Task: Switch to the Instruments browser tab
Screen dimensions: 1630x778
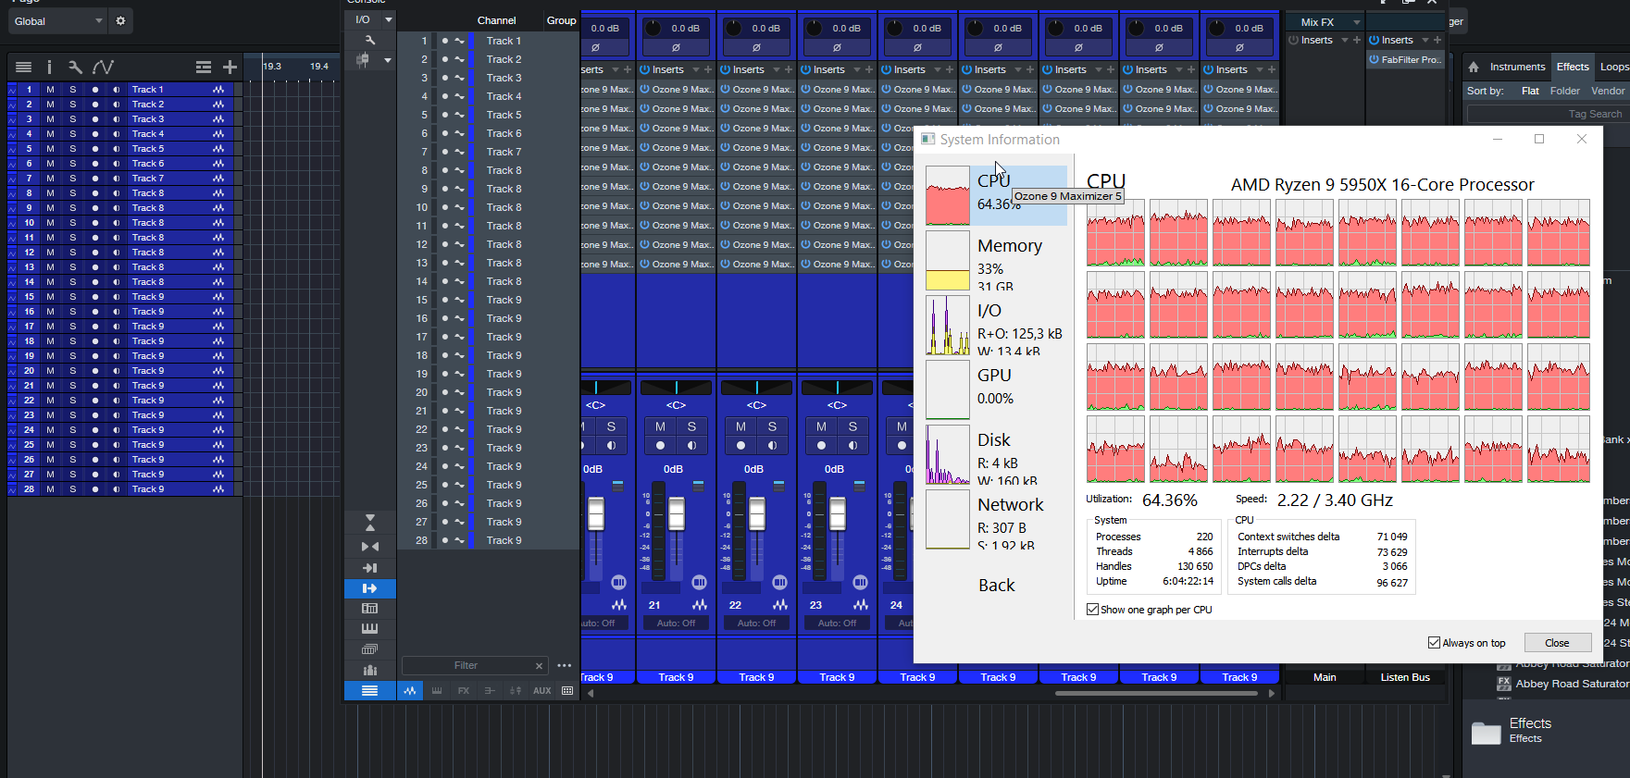Action: point(1517,67)
